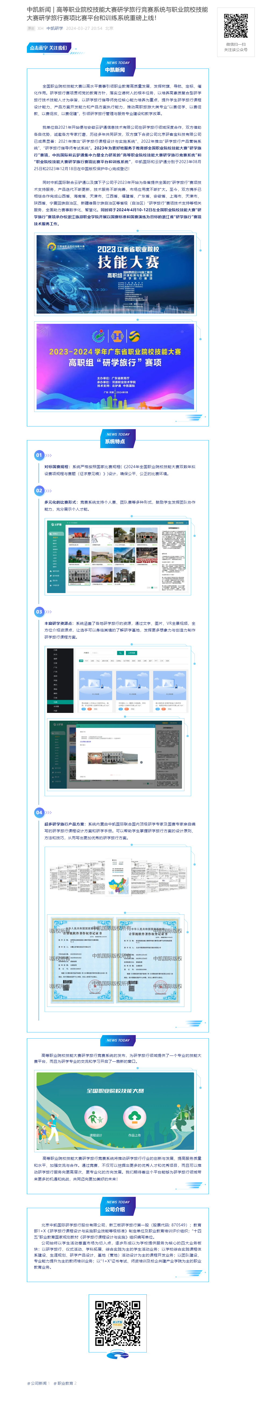The width and height of the screenshot is (272, 1411).
Task: Click the 02 numbered feature badge
Action: pyautogui.click(x=39, y=490)
